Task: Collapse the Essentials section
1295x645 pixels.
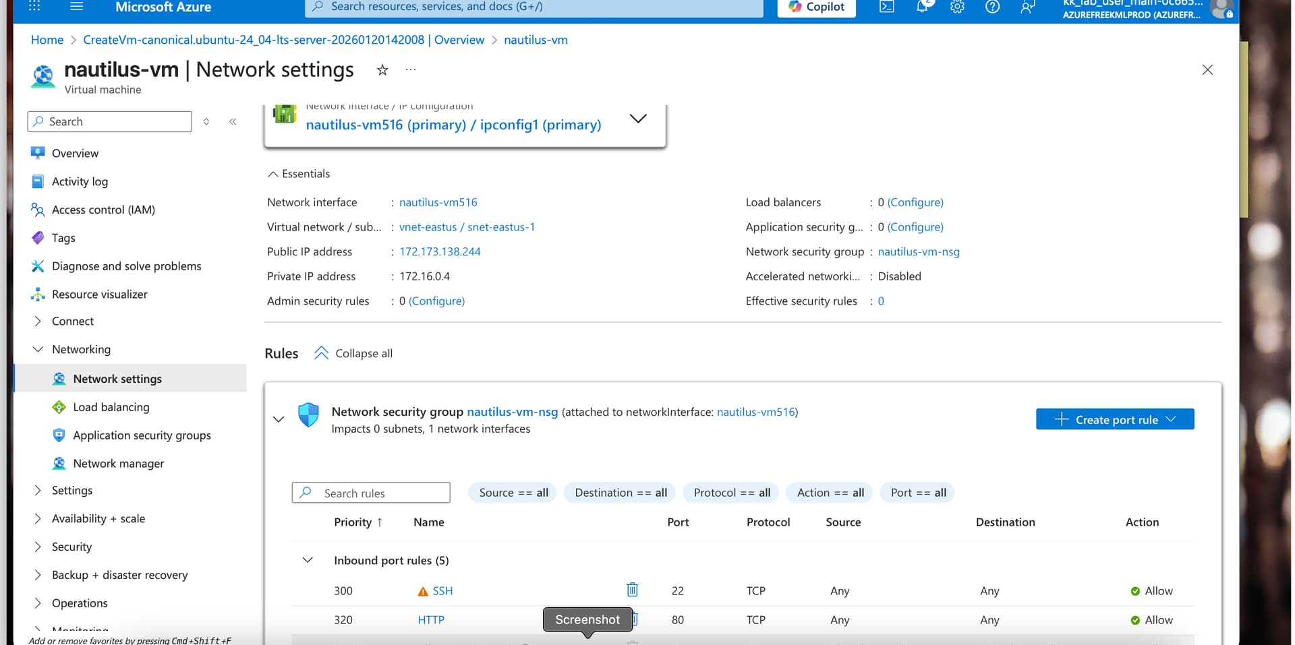Action: pos(273,174)
